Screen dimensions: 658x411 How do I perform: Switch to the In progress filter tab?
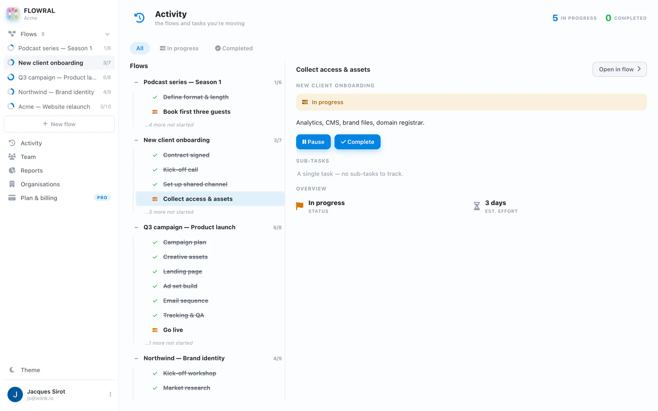click(179, 48)
